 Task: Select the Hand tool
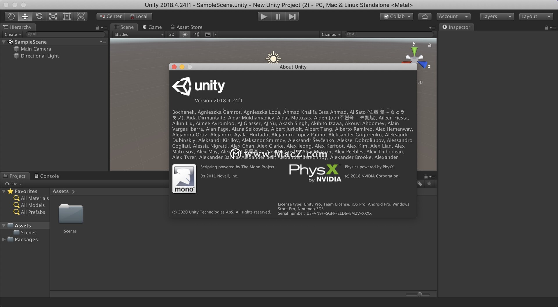click(x=11, y=17)
